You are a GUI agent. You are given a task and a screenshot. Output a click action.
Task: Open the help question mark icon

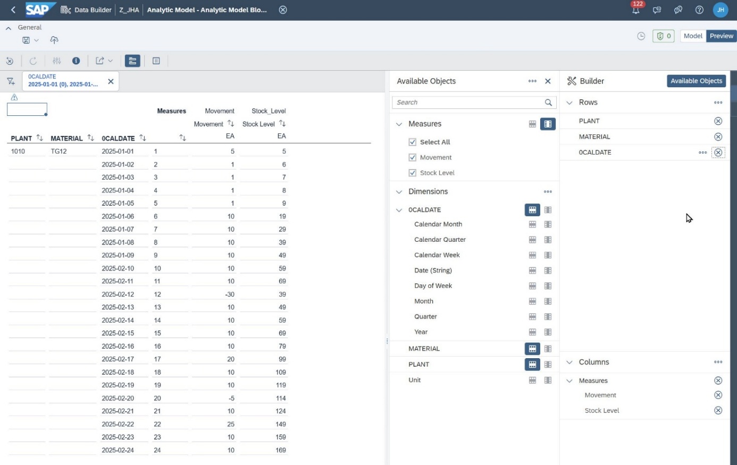(x=699, y=10)
